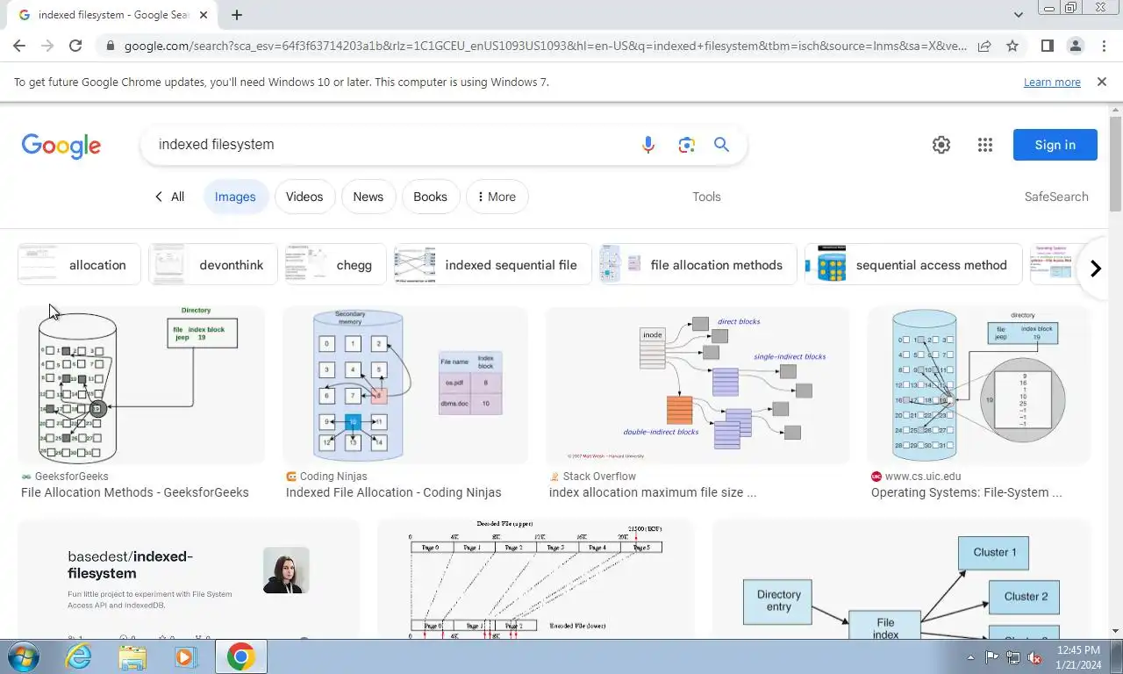The image size is (1123, 674).
Task: Open the SafeSearch settings
Action: [x=1056, y=197]
